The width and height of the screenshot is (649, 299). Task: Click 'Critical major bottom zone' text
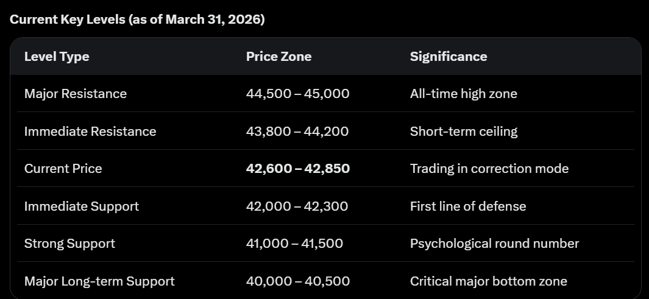coord(489,281)
